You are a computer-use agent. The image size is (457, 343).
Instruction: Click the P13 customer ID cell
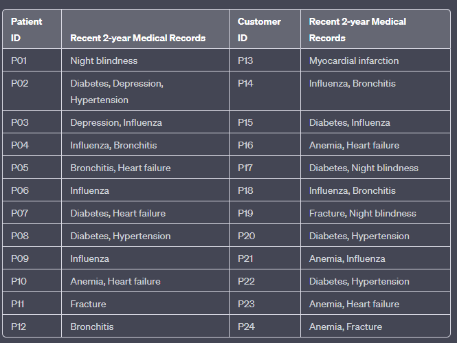(x=265, y=60)
